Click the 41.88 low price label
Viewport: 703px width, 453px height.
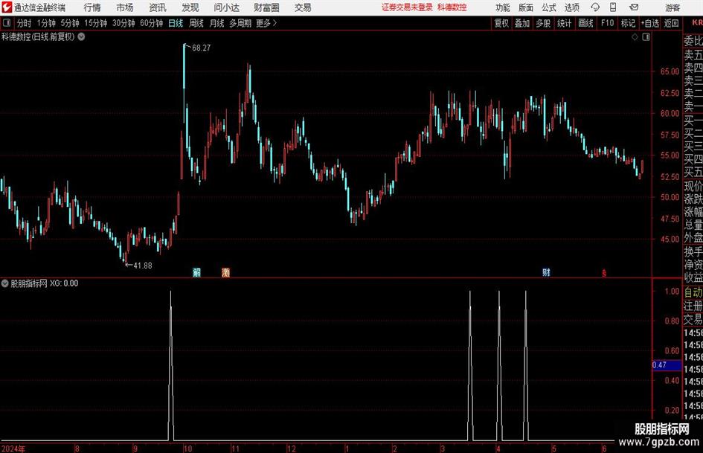pos(143,266)
